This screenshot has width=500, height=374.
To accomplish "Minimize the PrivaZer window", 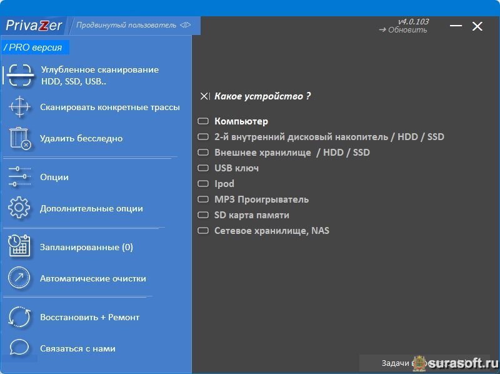I will [x=456, y=26].
